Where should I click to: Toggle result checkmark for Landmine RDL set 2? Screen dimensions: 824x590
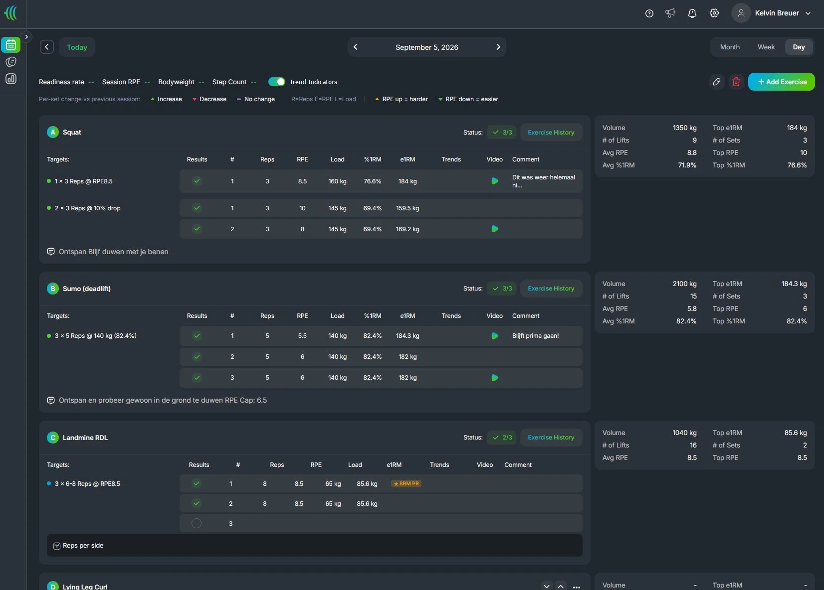click(197, 503)
